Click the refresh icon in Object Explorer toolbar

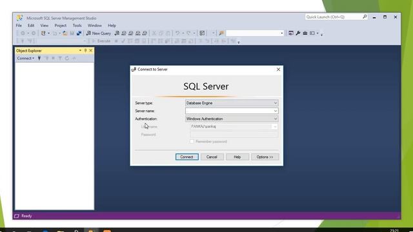click(x=67, y=58)
